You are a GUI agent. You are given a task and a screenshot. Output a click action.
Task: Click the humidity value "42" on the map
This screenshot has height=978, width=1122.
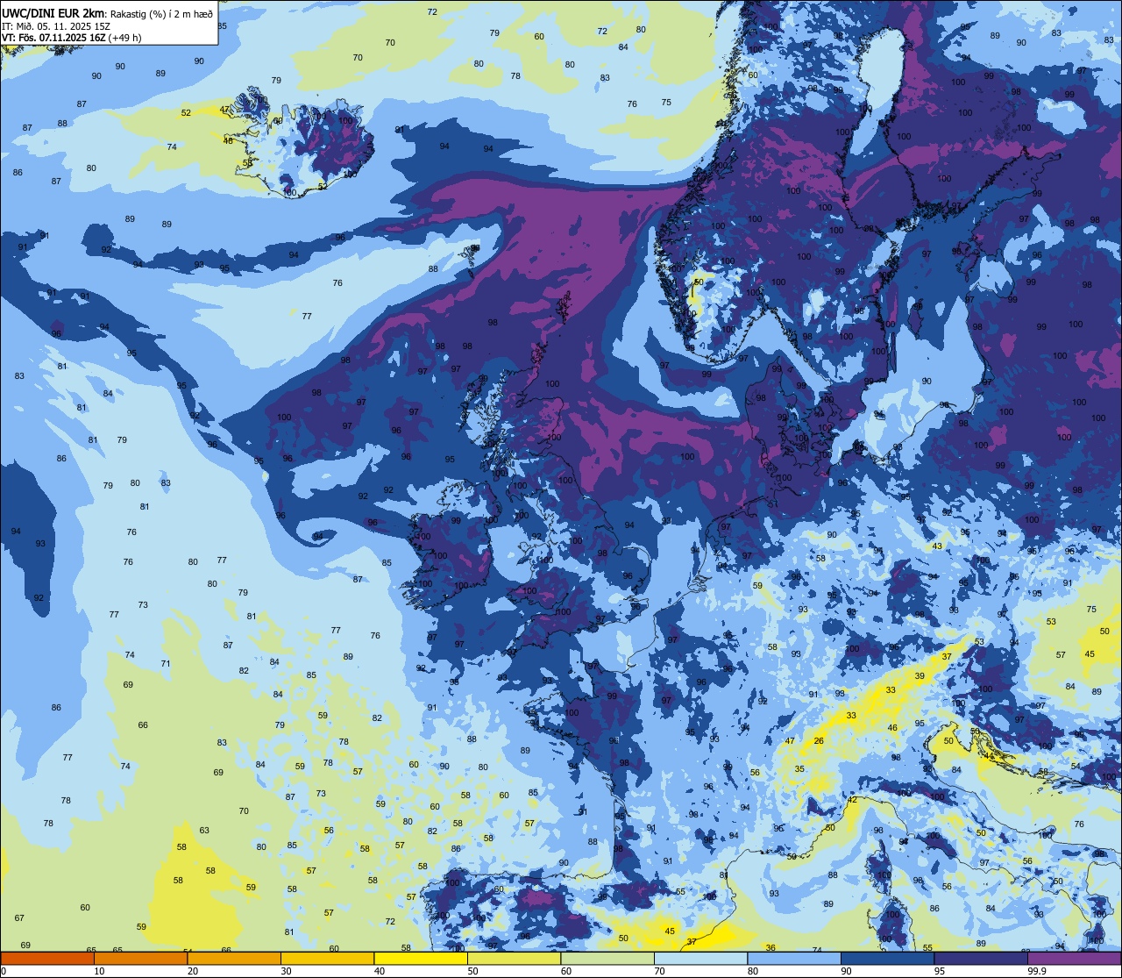(x=852, y=800)
